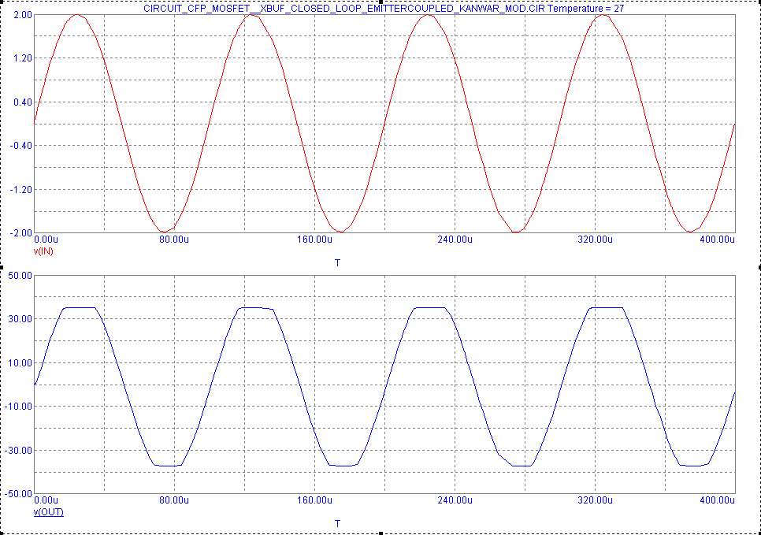Click the 30.00 y-axis value on bottom plot
Viewport: 761px width, 535px height.
pyautogui.click(x=20, y=319)
